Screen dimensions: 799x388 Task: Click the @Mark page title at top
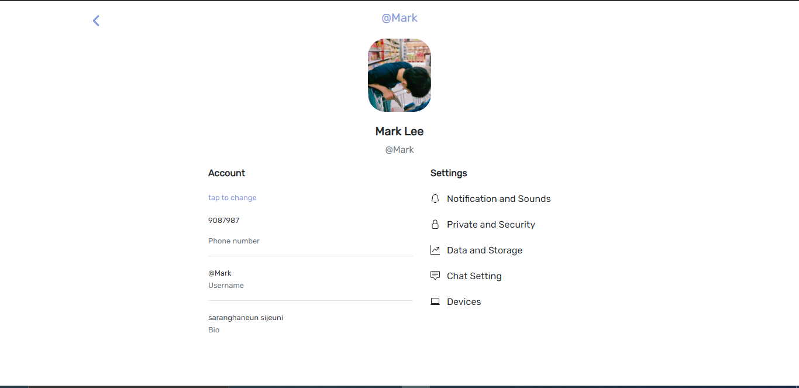coord(399,18)
